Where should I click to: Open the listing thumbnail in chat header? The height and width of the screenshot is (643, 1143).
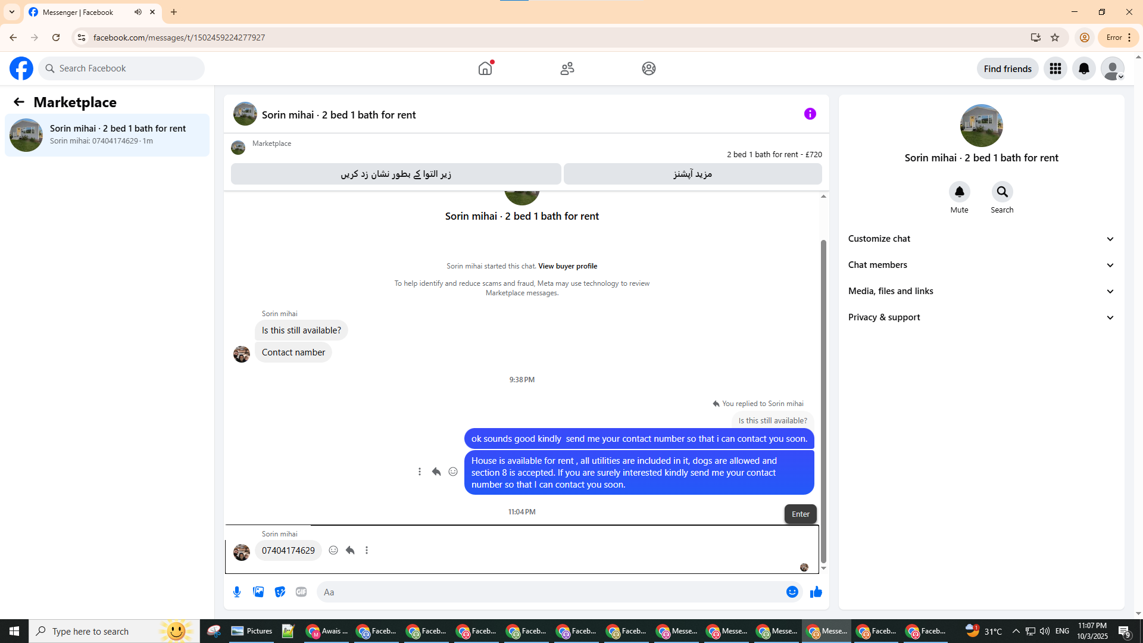(x=245, y=114)
